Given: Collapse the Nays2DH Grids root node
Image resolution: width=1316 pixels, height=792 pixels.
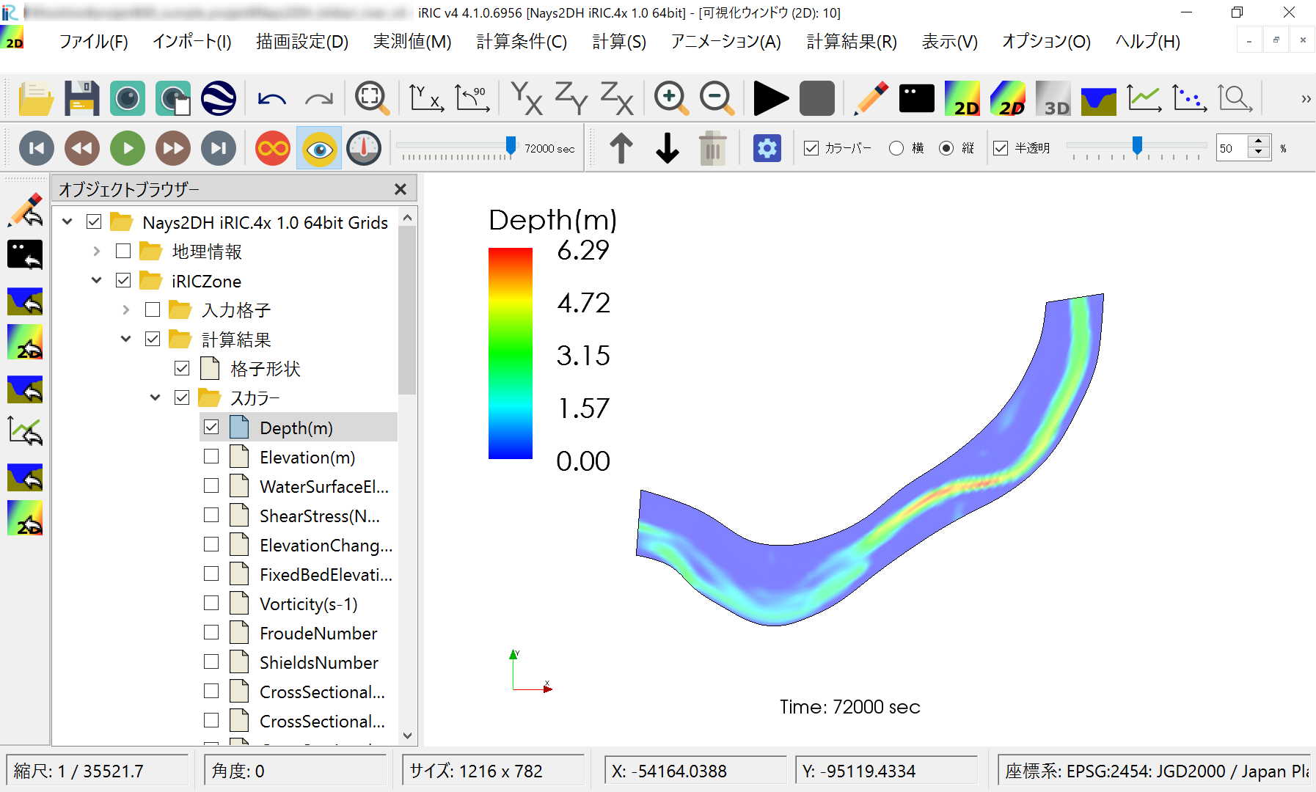Looking at the screenshot, I should (x=67, y=221).
